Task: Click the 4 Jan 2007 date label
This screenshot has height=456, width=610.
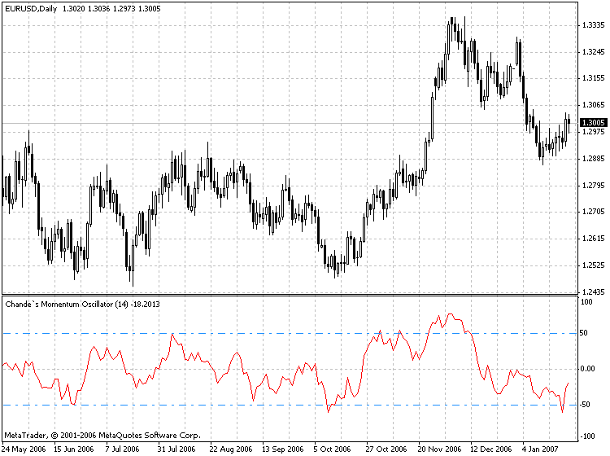Action: tap(541, 449)
